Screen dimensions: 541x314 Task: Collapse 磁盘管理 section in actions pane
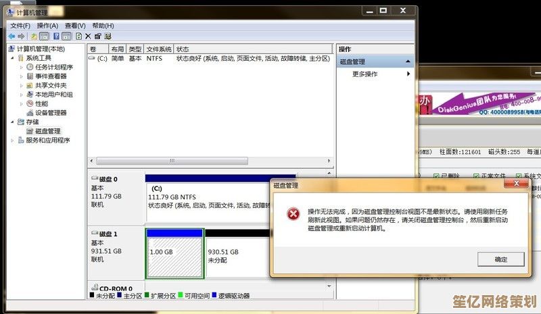point(408,61)
